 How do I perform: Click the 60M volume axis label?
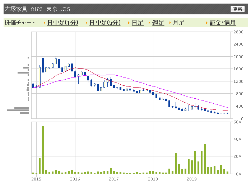click(x=237, y=122)
